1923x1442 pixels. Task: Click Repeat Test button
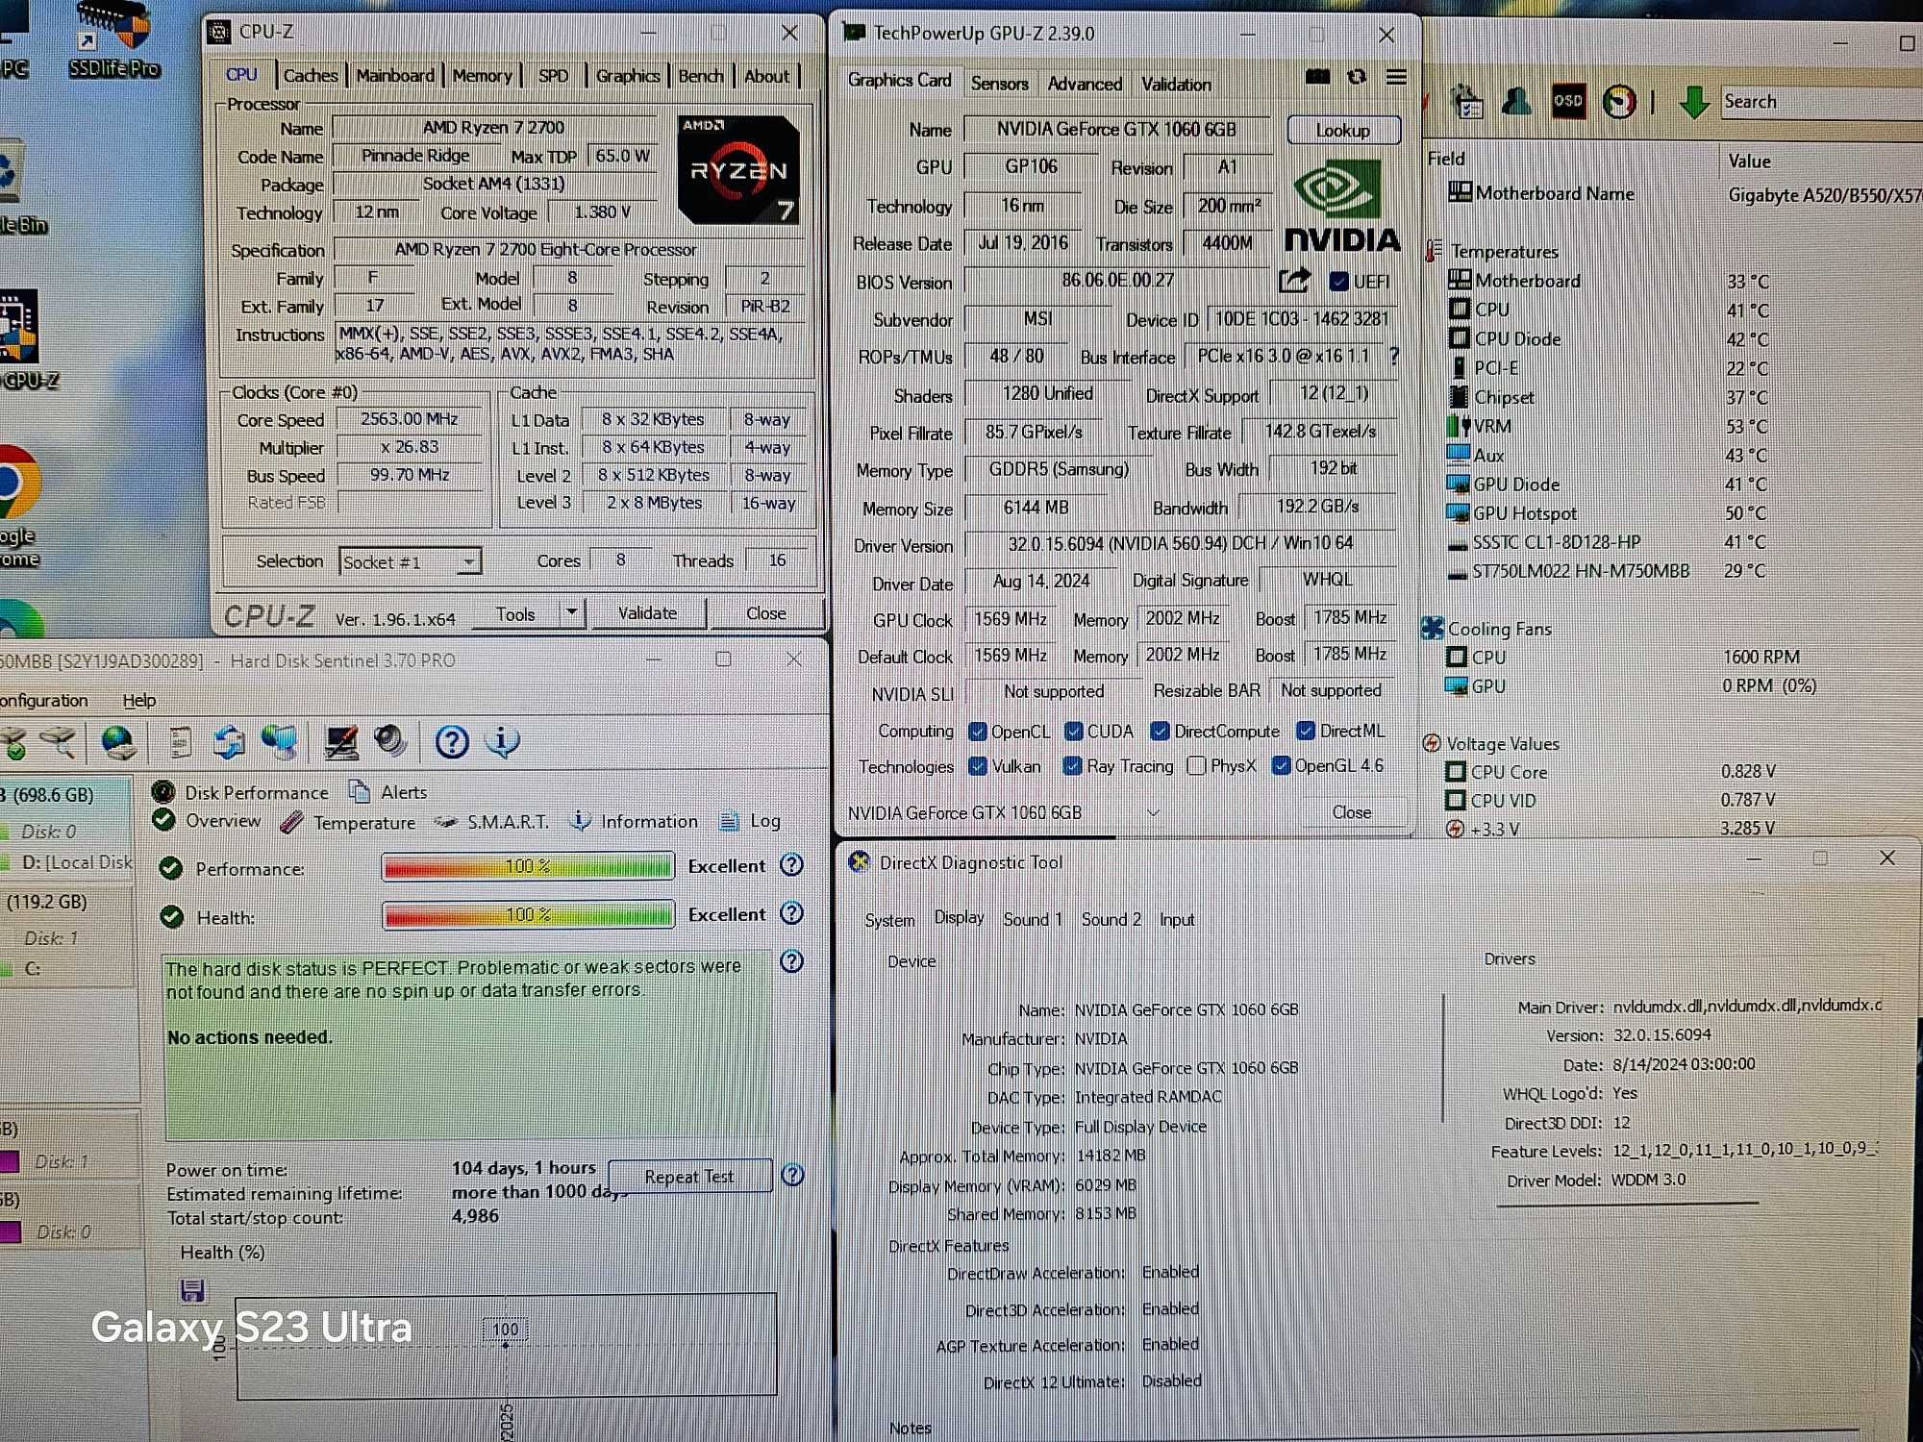click(689, 1177)
